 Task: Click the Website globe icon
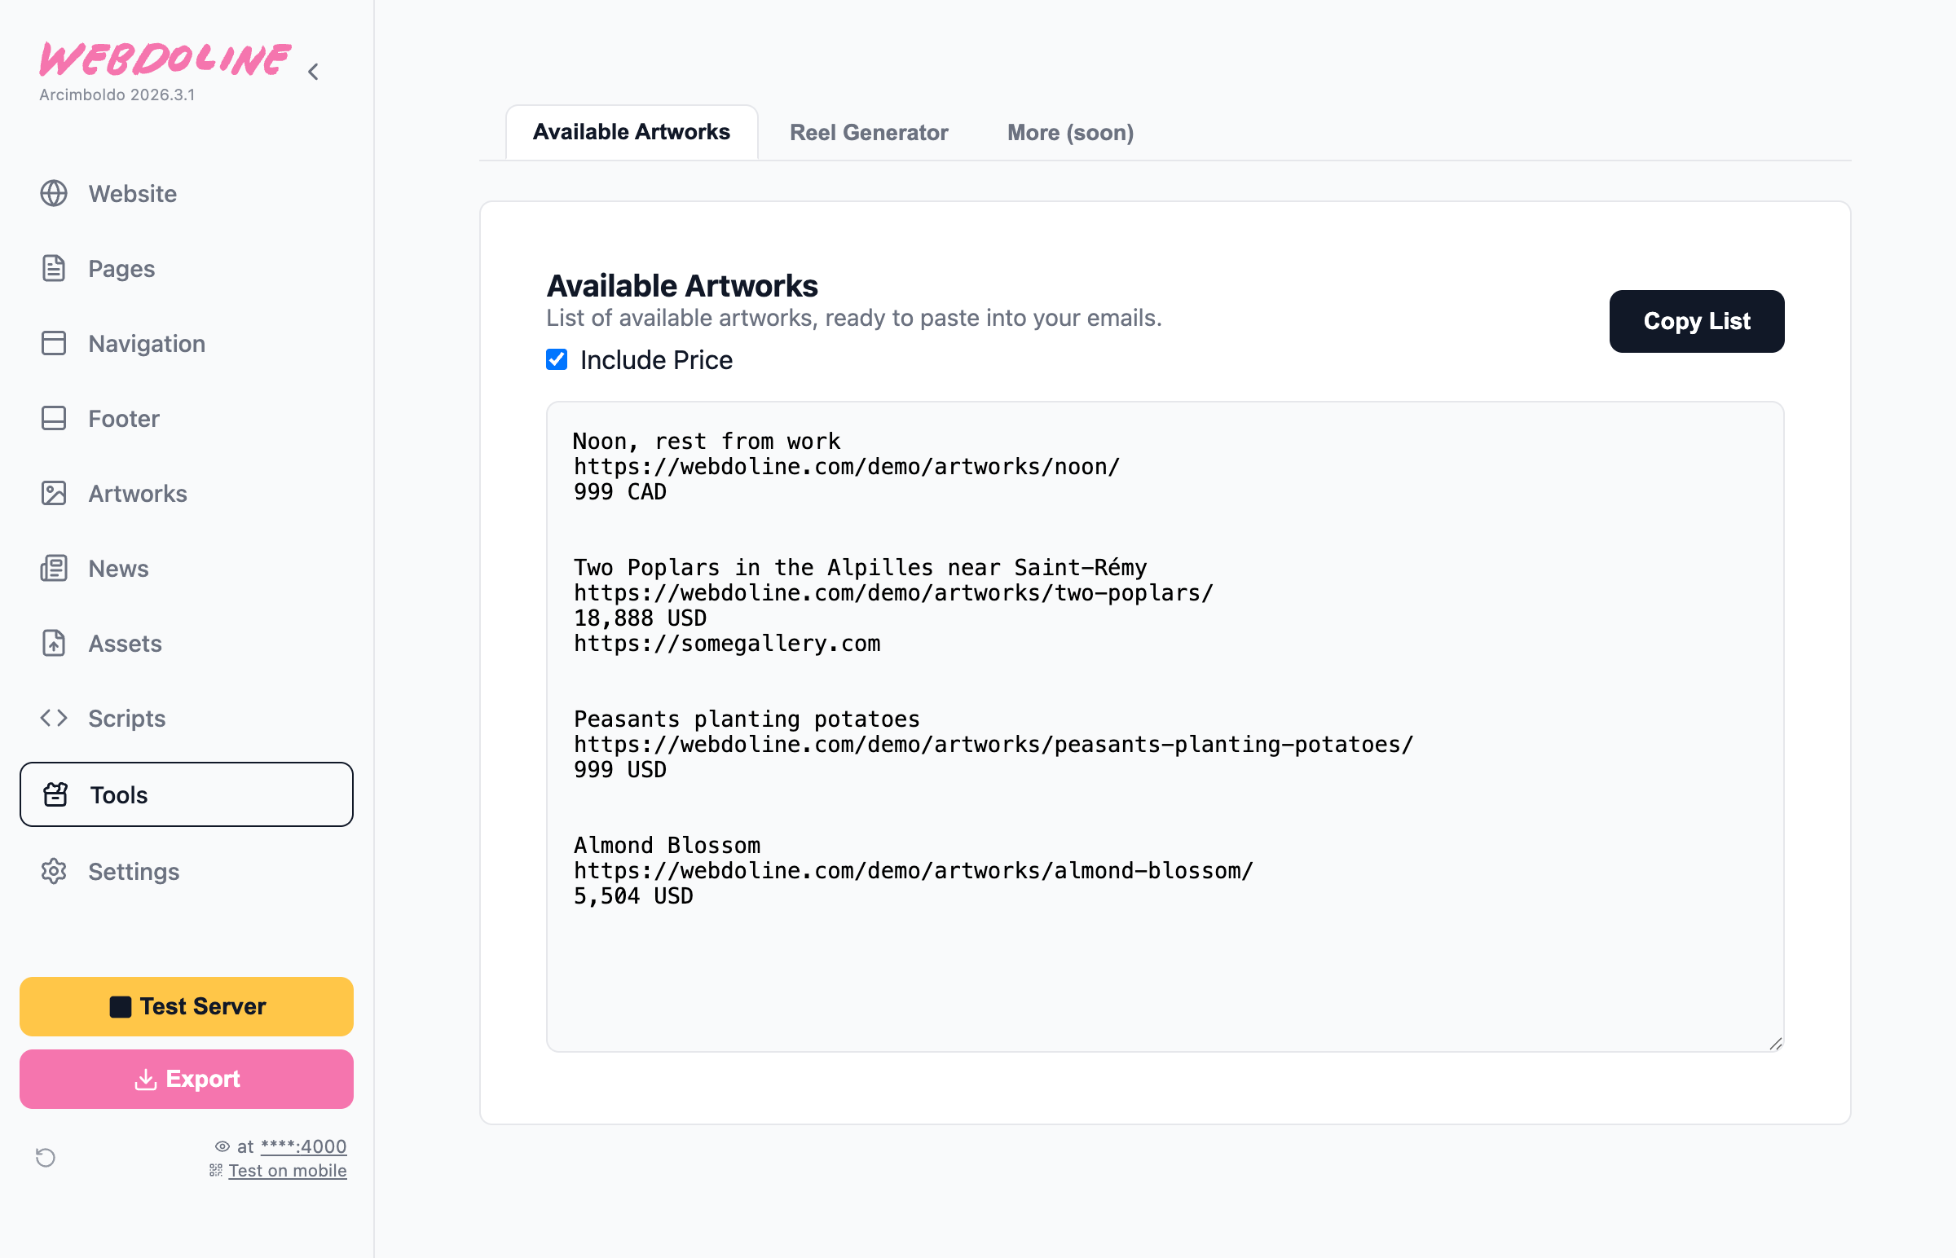pos(54,194)
